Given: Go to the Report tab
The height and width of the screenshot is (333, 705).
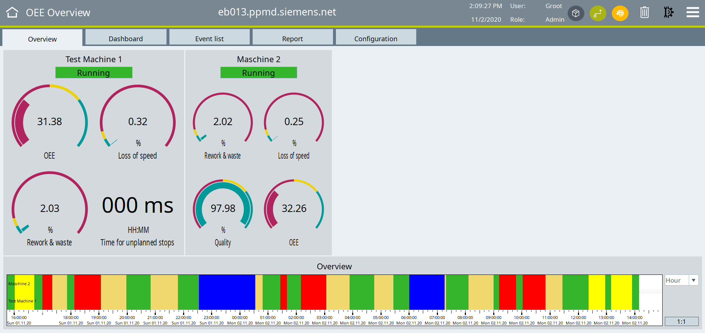Looking at the screenshot, I should tap(292, 39).
